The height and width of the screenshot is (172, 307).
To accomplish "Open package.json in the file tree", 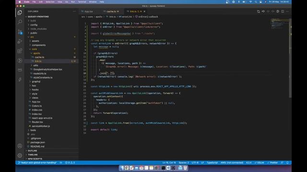I will [x=37, y=142].
